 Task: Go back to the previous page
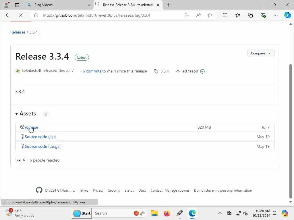coord(8,15)
